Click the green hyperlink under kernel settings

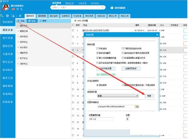tap(106, 74)
